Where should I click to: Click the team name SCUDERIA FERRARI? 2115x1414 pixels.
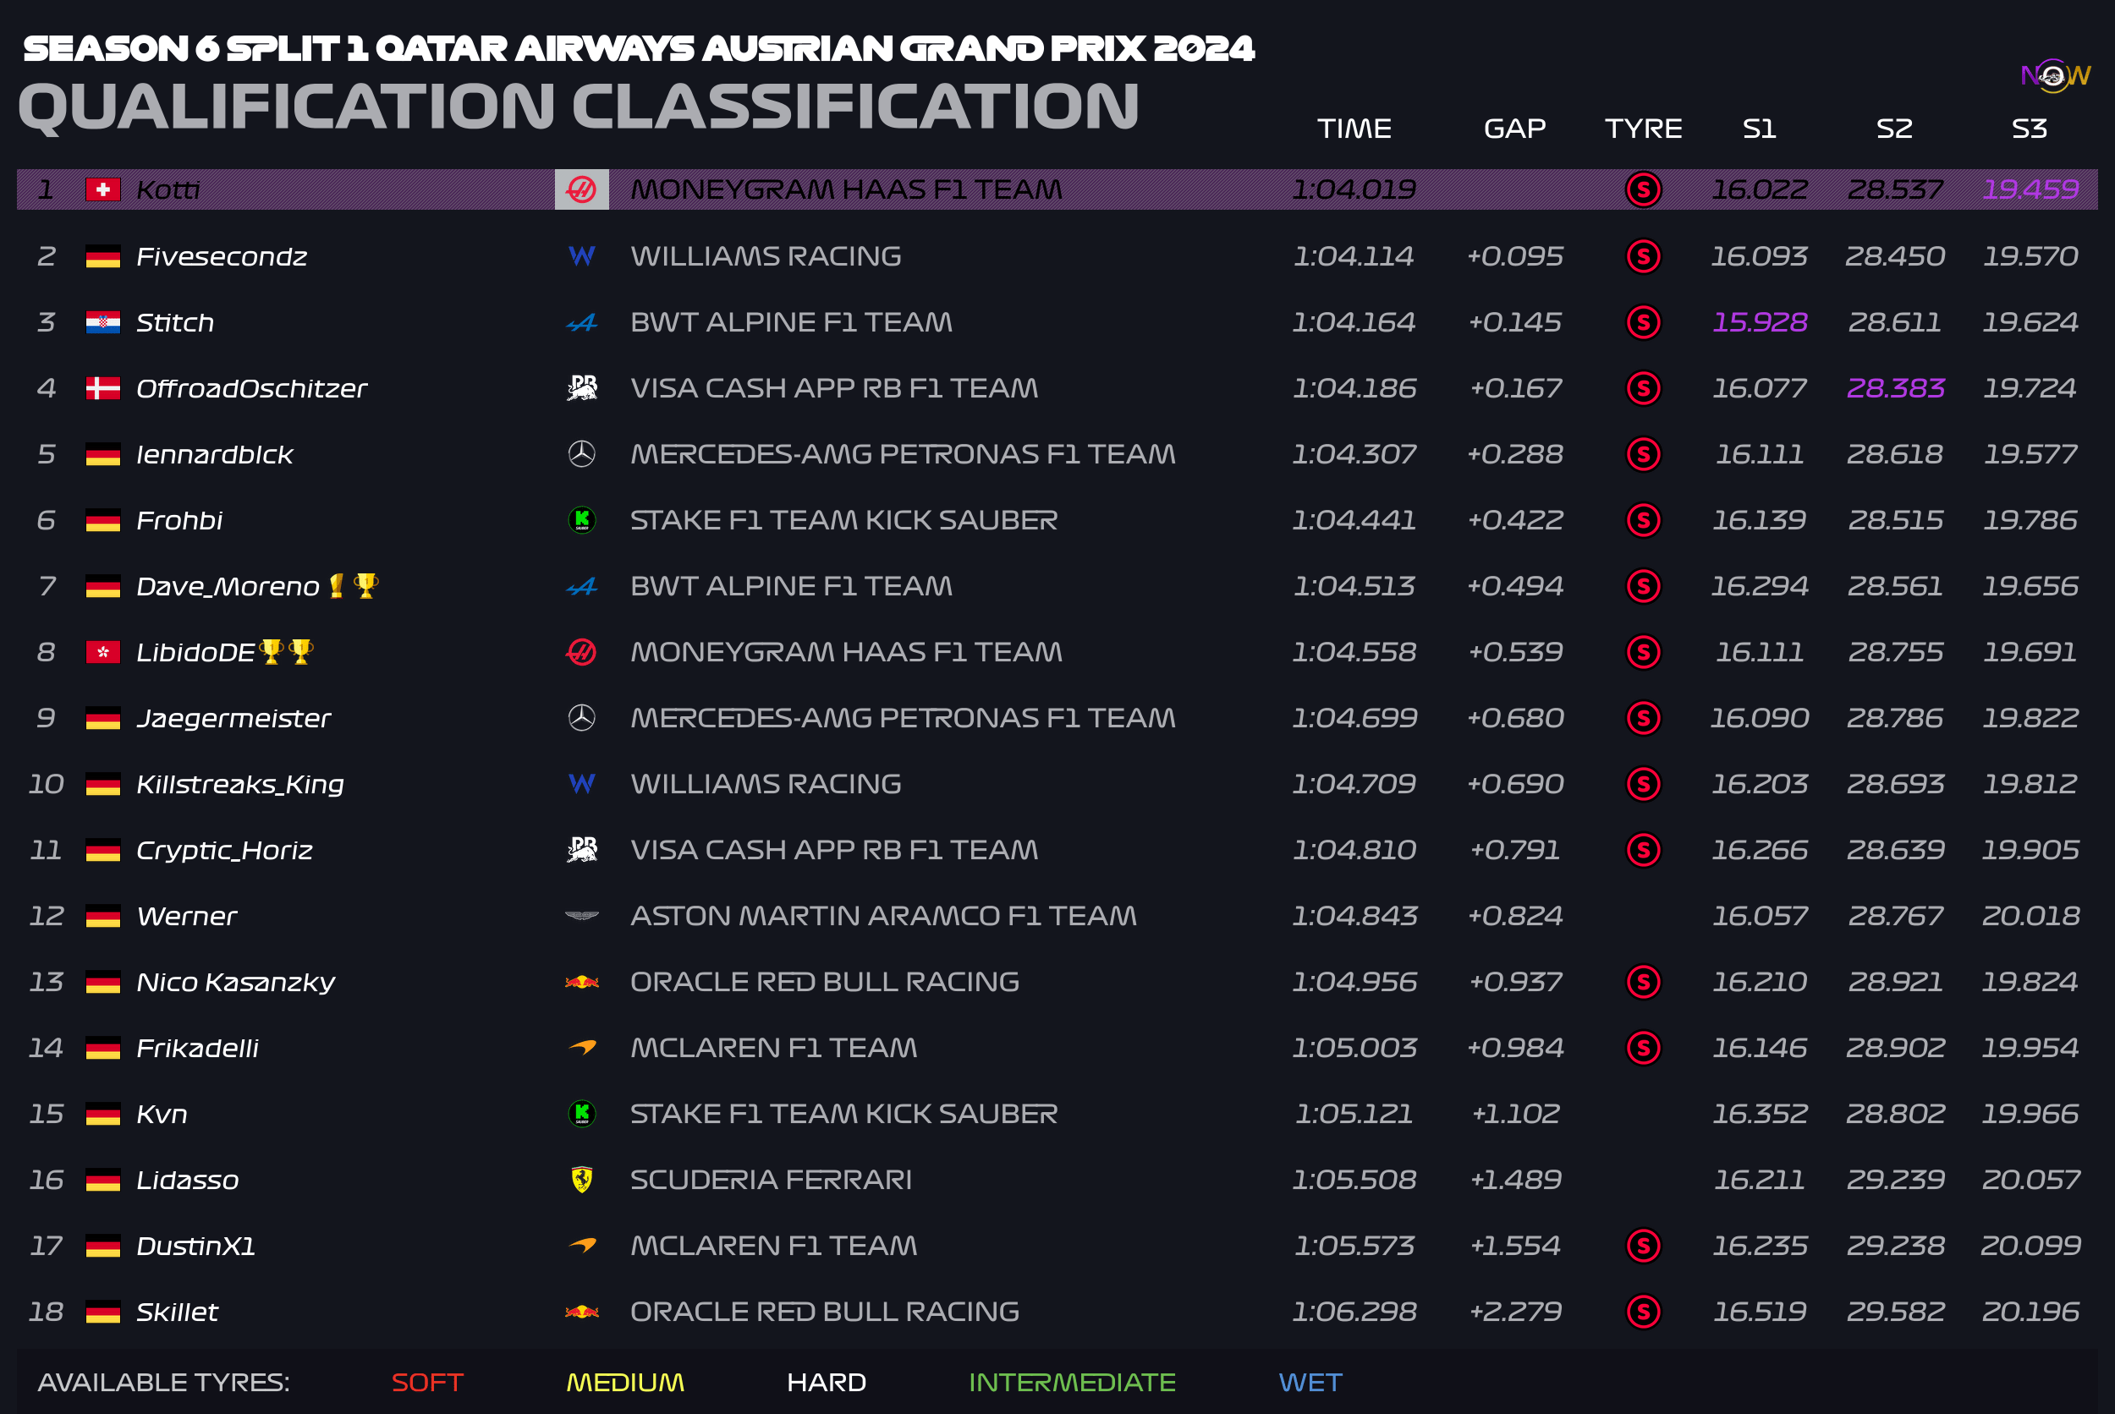click(772, 1180)
